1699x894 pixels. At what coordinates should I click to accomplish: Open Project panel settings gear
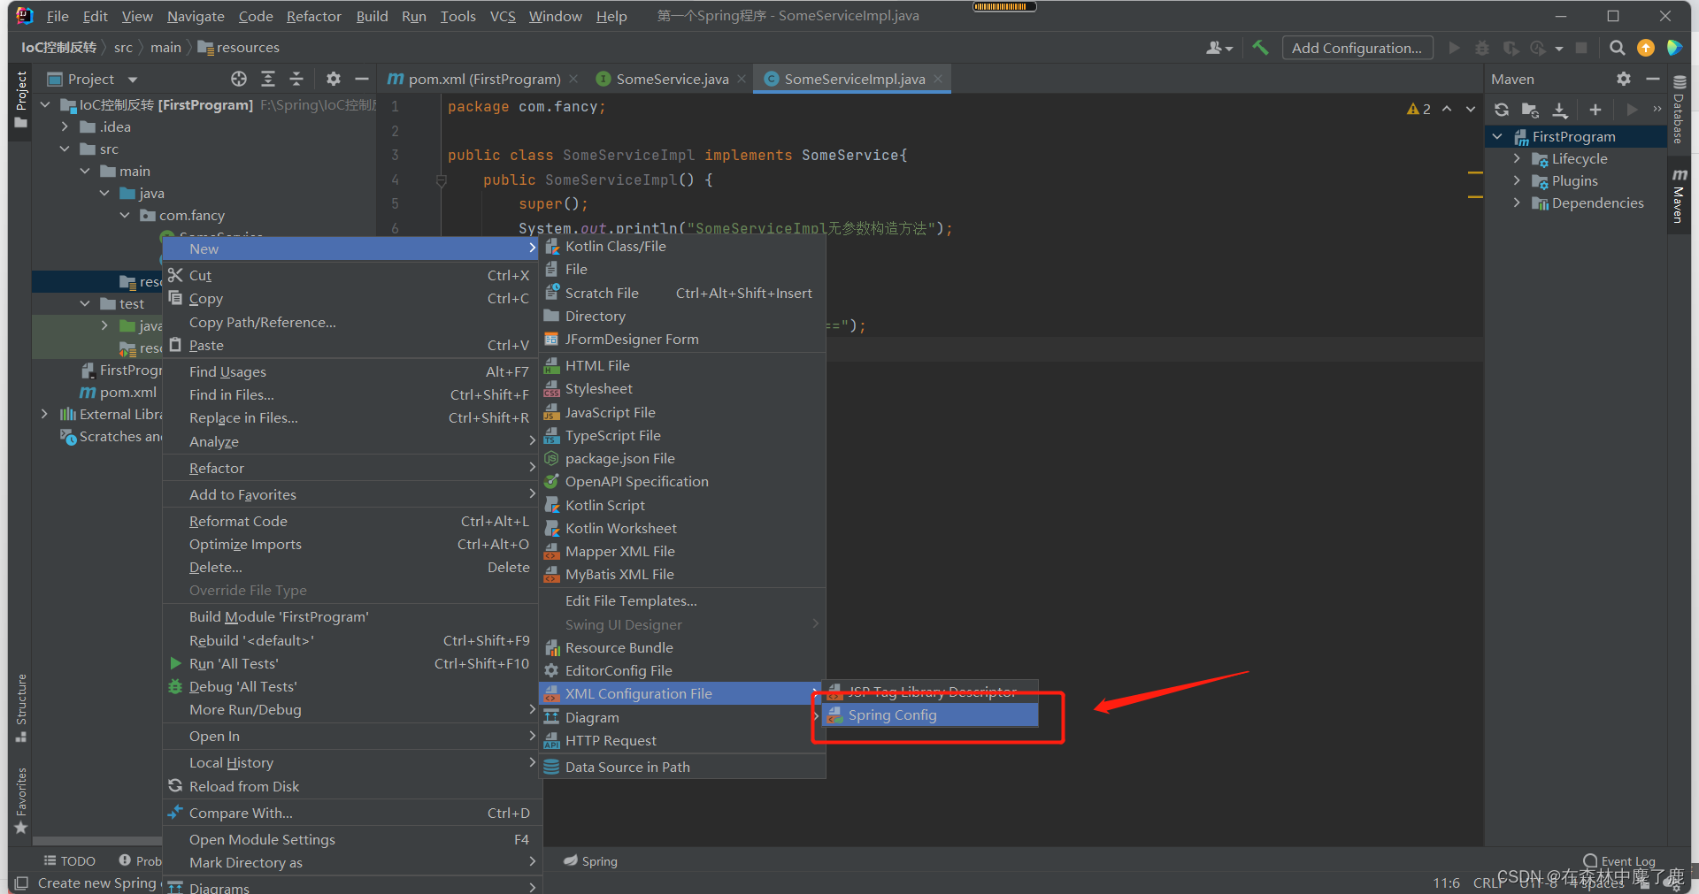[x=333, y=79]
